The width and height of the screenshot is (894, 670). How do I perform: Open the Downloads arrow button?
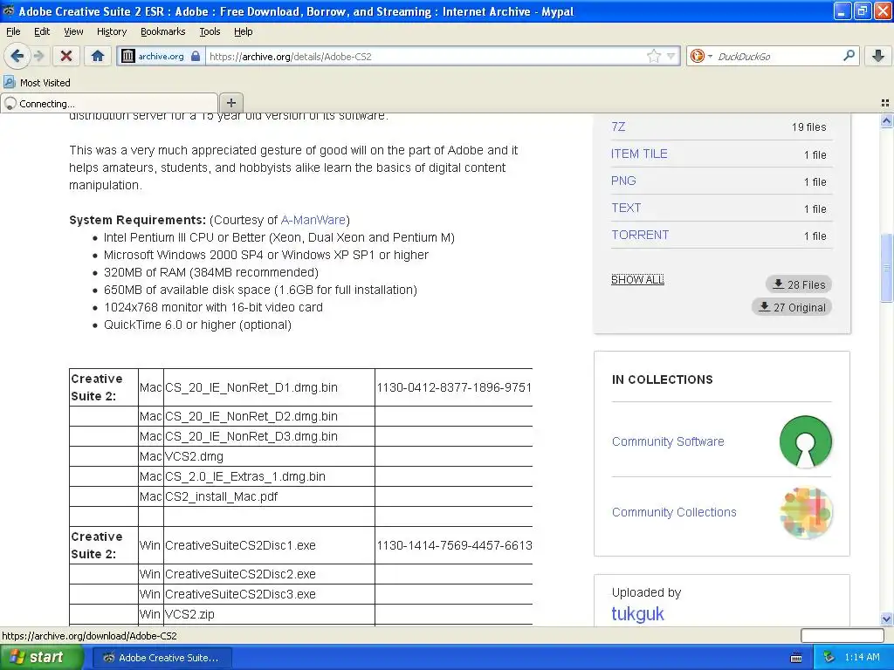point(878,56)
